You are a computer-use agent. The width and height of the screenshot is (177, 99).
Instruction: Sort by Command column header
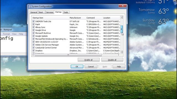tap(94, 18)
